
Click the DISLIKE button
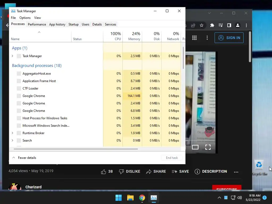(129, 172)
